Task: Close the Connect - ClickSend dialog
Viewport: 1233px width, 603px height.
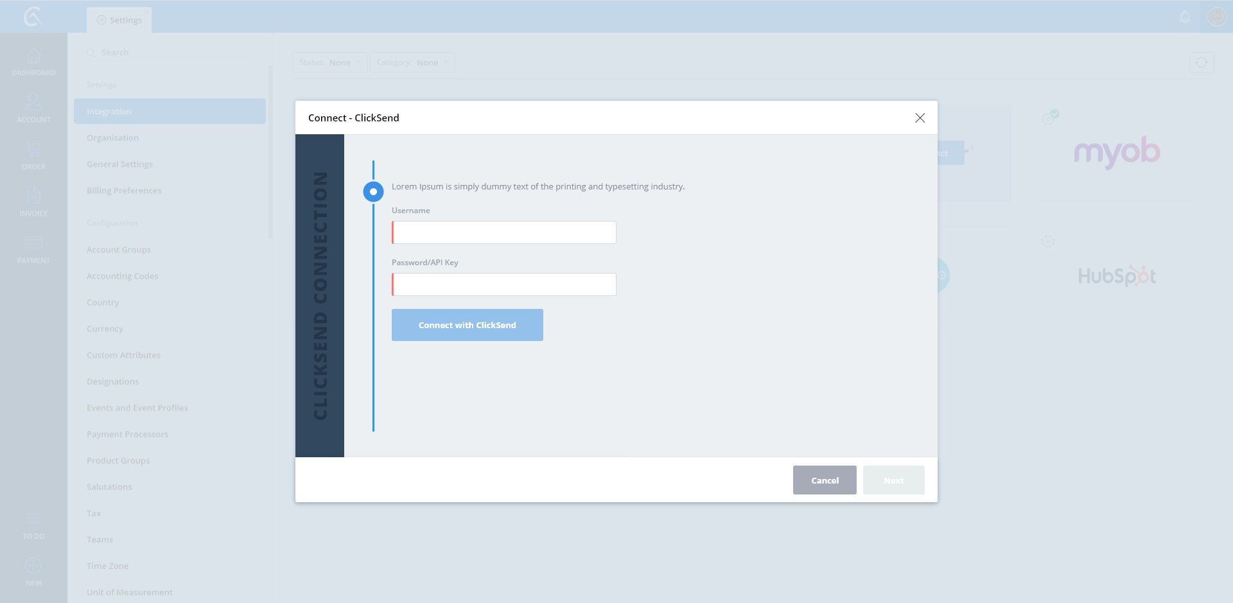Action: pos(920,118)
